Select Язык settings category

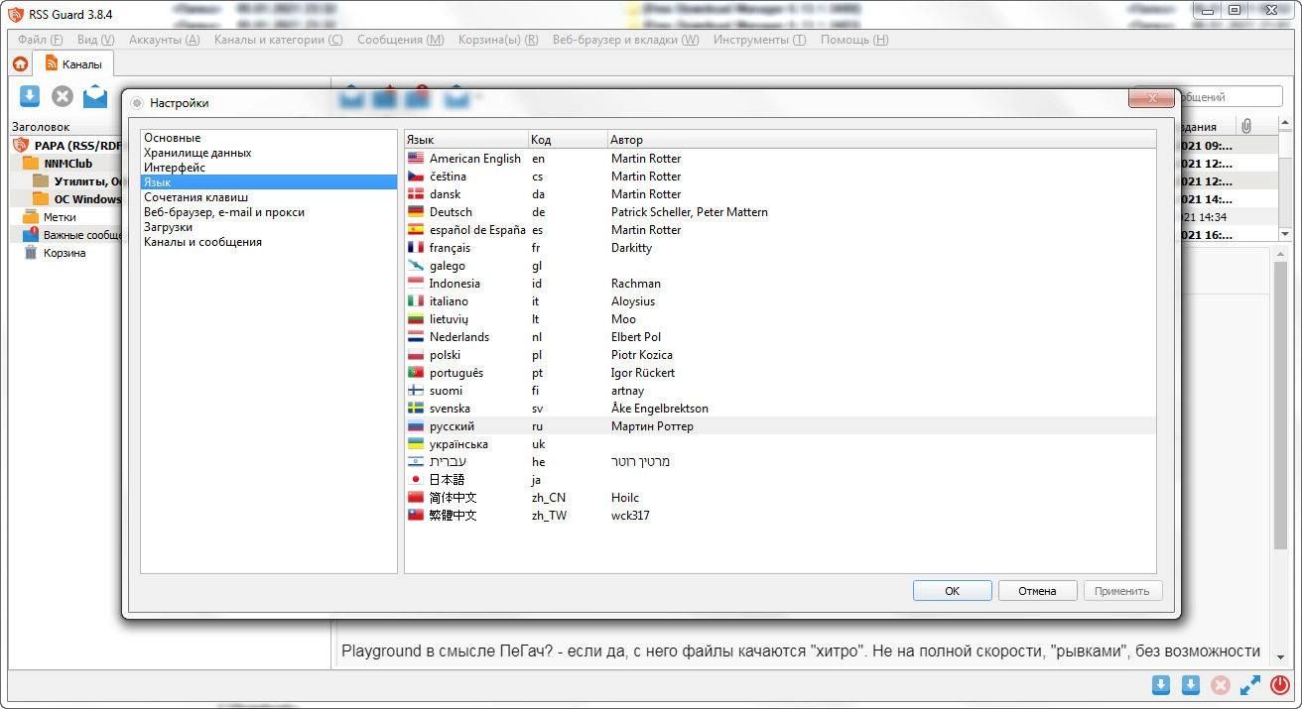click(x=268, y=182)
